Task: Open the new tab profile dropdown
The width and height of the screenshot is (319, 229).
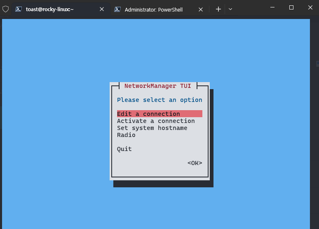Action: click(230, 9)
